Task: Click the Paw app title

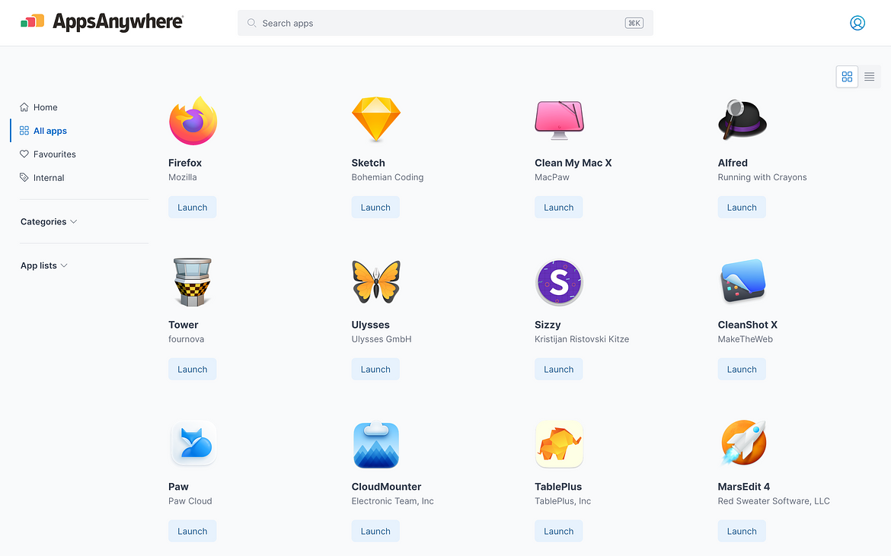Action: [x=178, y=487]
